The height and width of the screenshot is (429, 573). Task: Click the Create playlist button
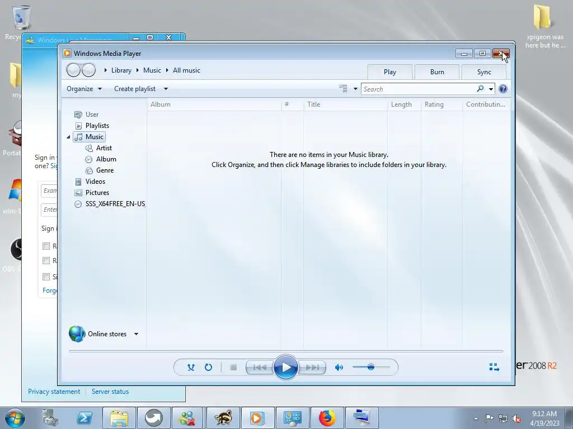click(135, 89)
